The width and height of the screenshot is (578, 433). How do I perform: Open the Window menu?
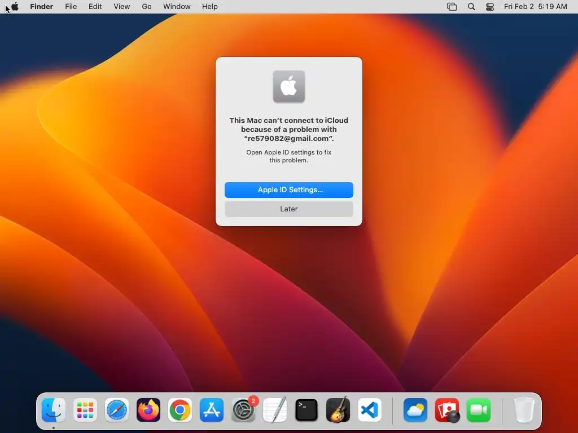click(177, 7)
